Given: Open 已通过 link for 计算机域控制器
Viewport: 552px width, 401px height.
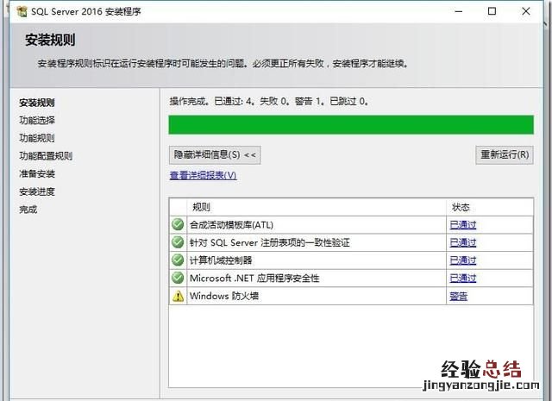Looking at the screenshot, I should (x=463, y=260).
